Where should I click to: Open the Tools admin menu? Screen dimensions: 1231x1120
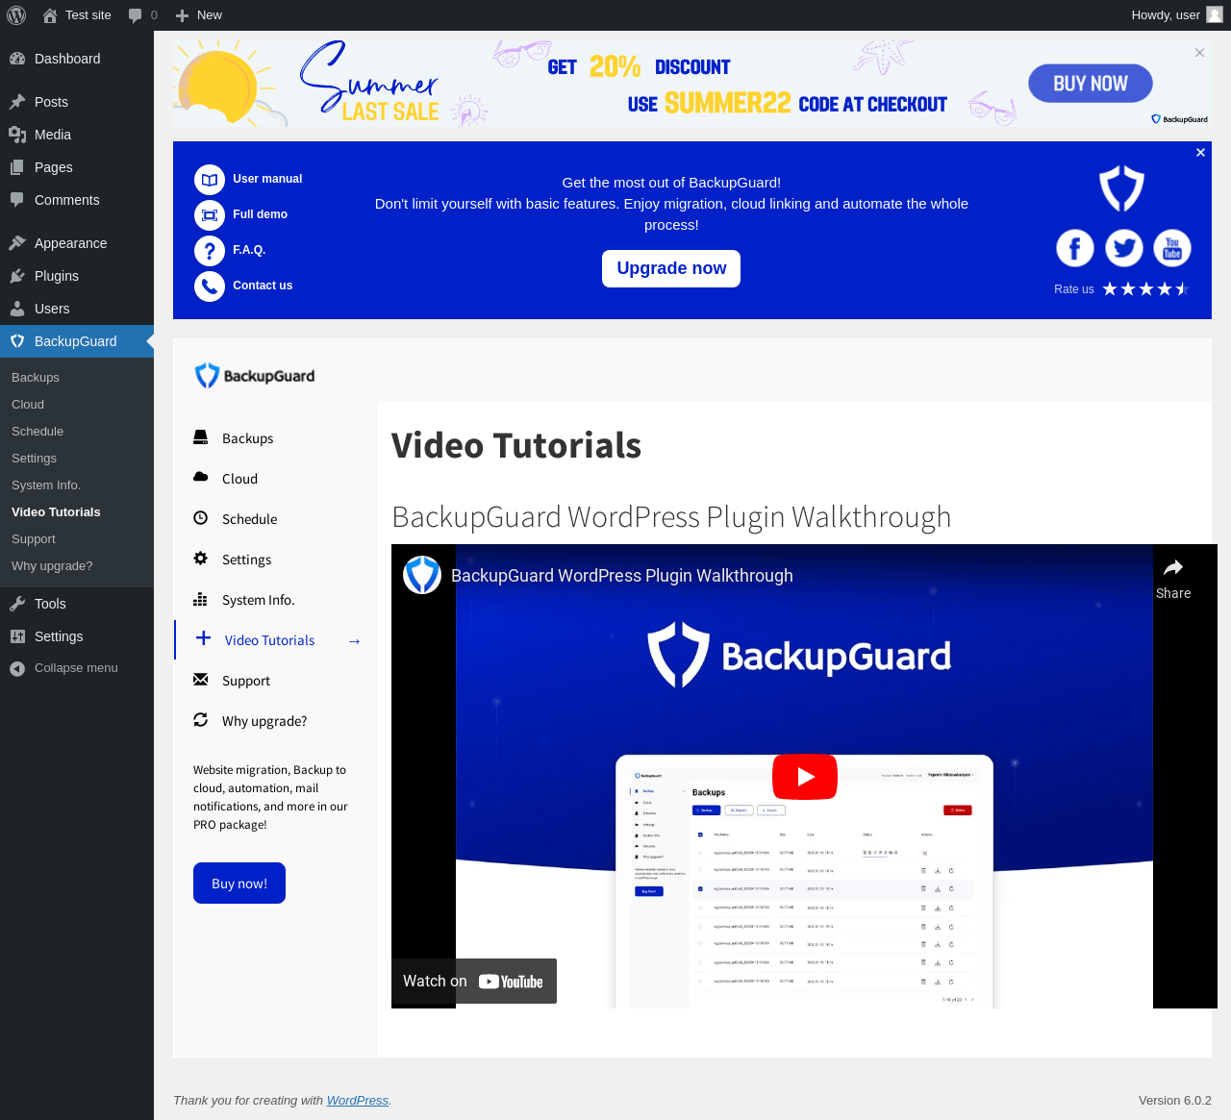(x=77, y=604)
